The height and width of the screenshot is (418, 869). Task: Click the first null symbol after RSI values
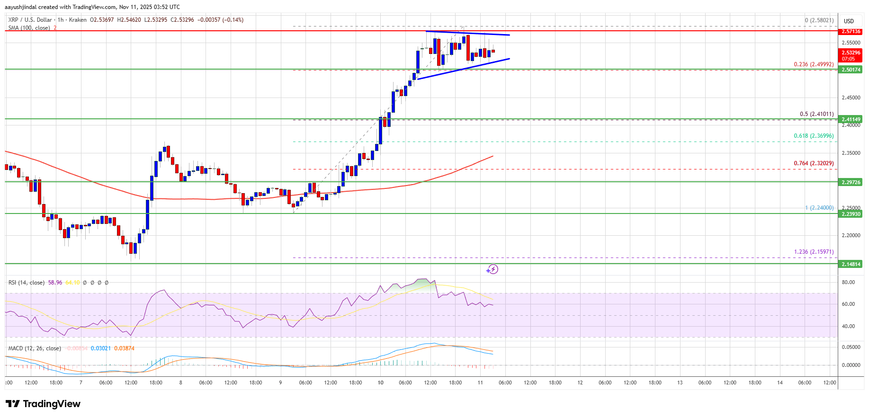(85, 283)
